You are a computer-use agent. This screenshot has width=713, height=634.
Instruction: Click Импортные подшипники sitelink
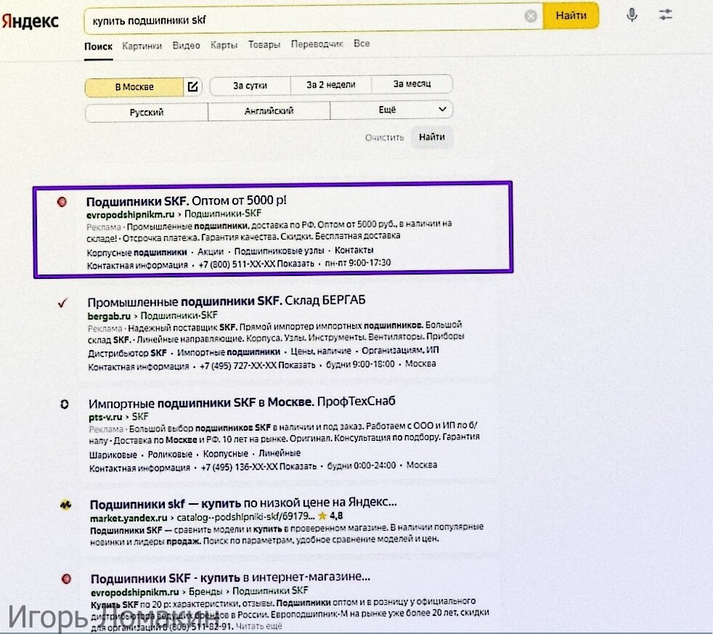tap(229, 352)
